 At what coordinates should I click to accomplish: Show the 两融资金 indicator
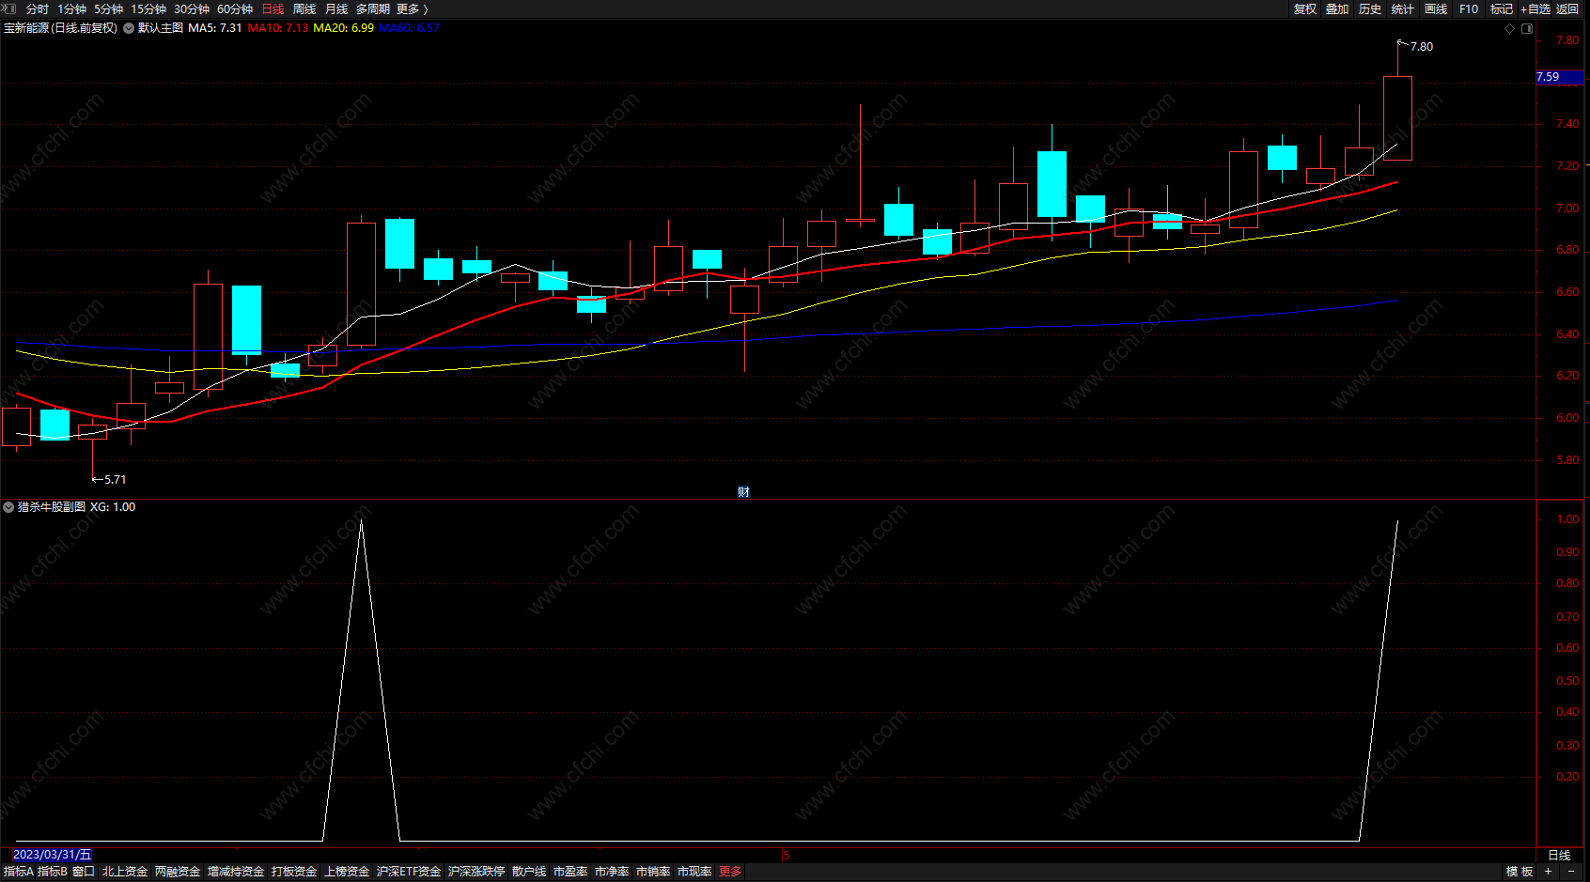(178, 872)
